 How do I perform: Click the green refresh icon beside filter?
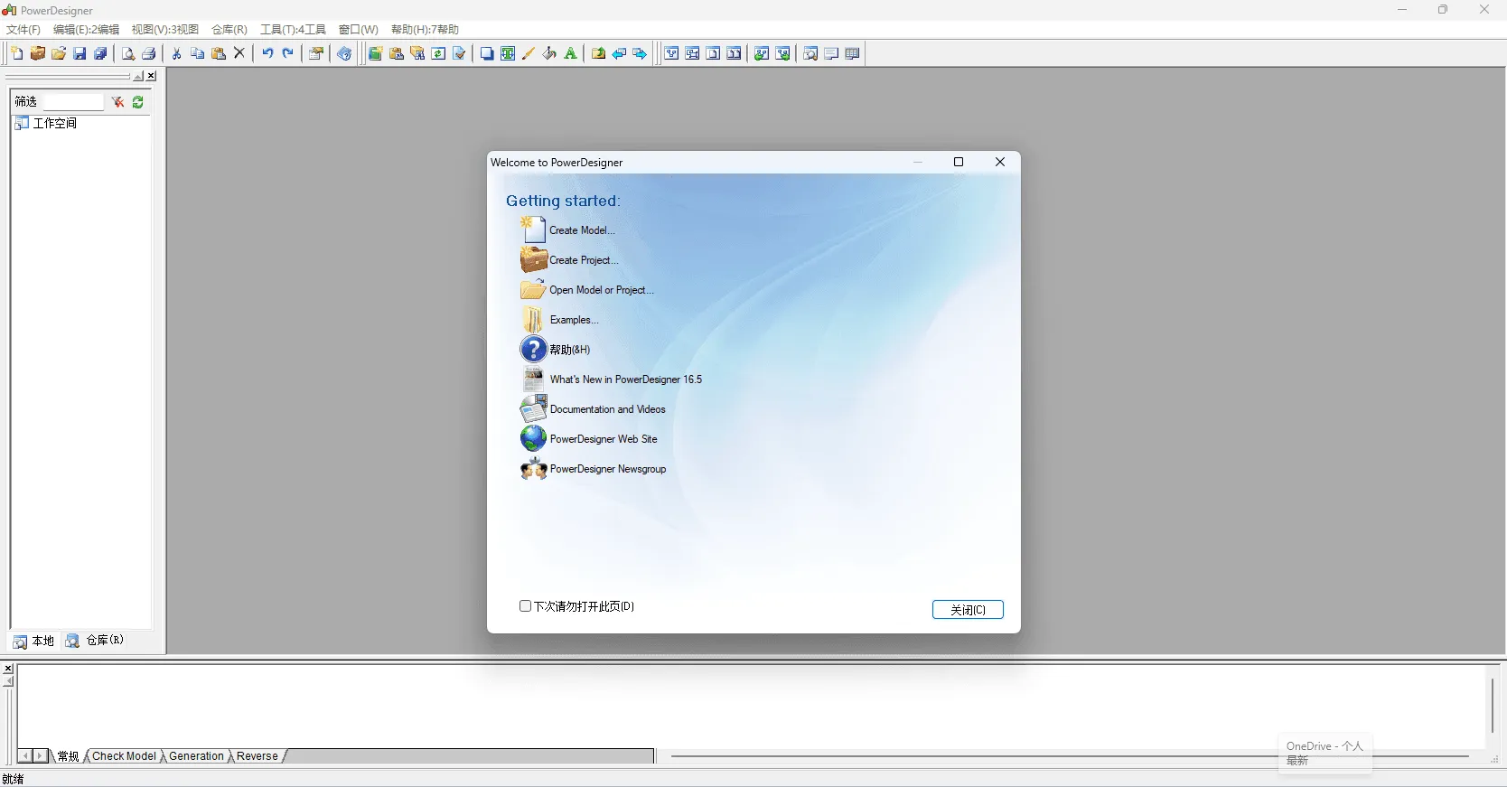138,102
